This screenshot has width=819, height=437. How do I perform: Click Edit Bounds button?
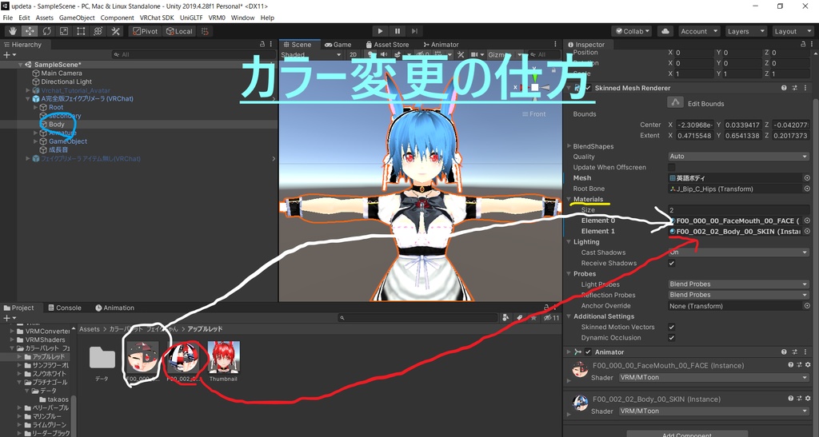(675, 103)
